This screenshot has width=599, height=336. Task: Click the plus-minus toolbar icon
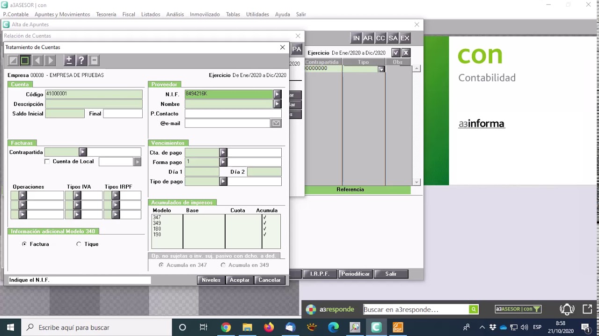click(x=69, y=60)
